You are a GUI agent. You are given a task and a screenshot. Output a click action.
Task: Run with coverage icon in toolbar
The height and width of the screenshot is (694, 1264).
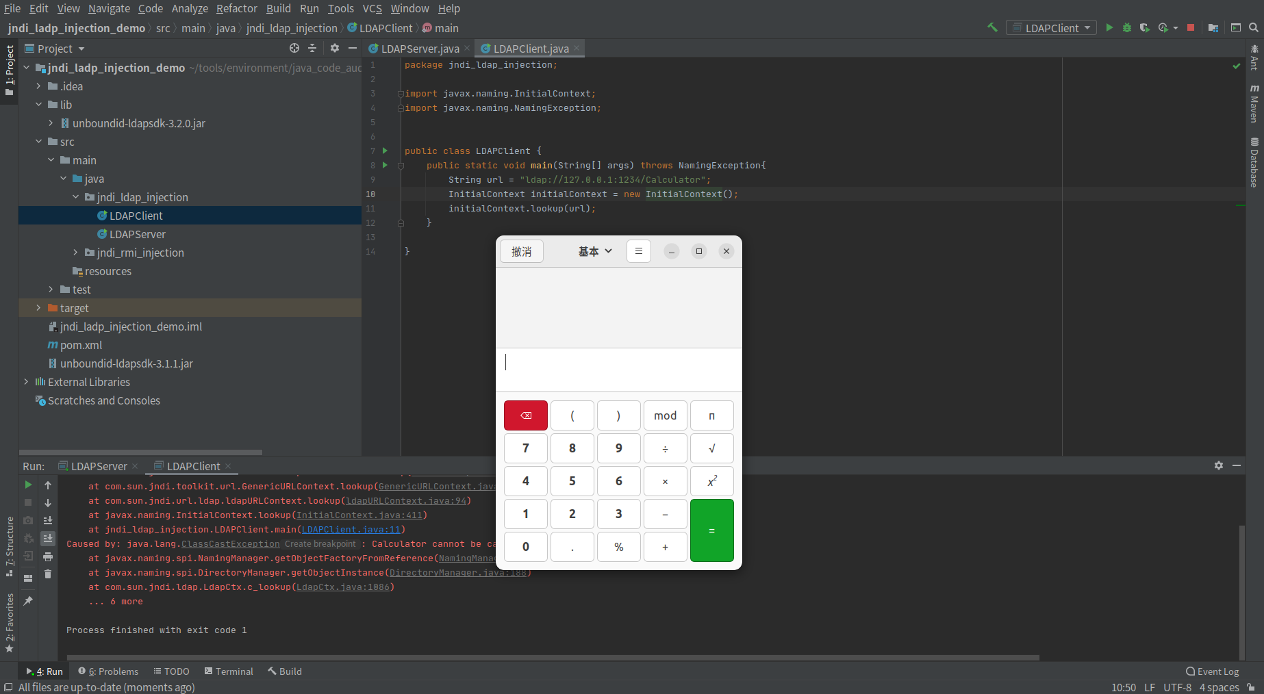(x=1144, y=28)
